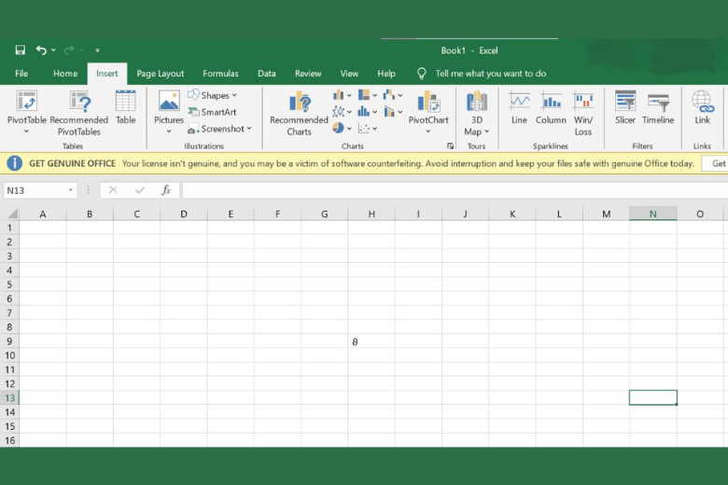Insert a Win/Loss sparkline
The image size is (728, 485).
(583, 113)
